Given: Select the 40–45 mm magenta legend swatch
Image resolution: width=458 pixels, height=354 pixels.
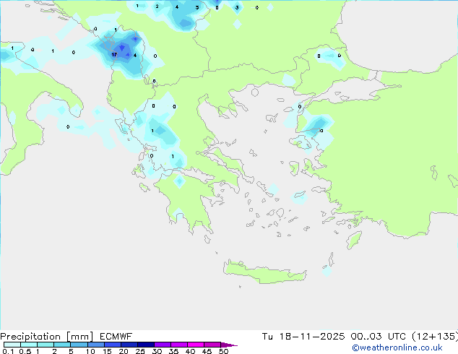Looking at the screenshot, I should coord(196,345).
